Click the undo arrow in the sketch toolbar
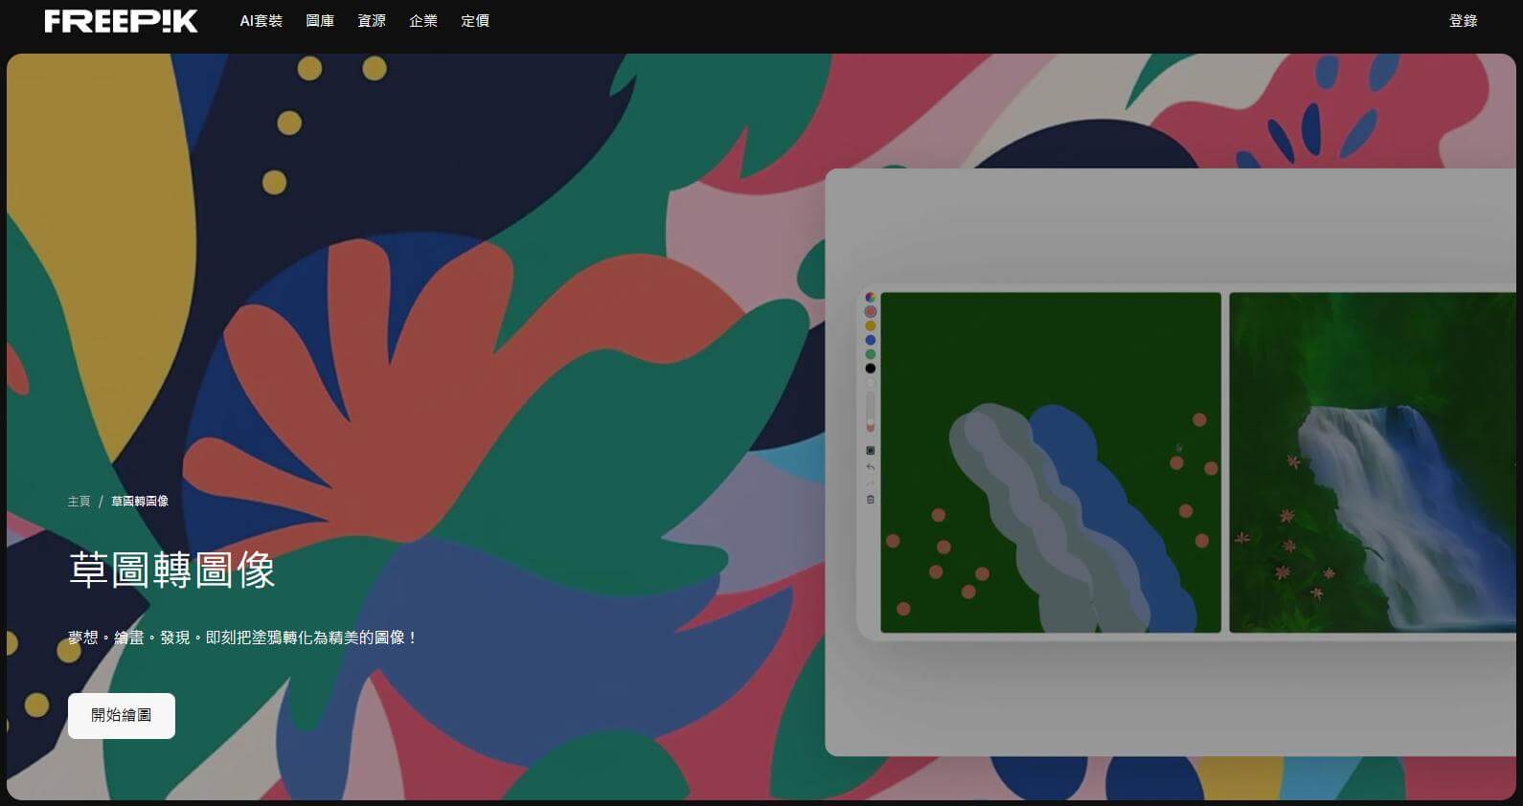This screenshot has width=1523, height=806. tap(870, 467)
